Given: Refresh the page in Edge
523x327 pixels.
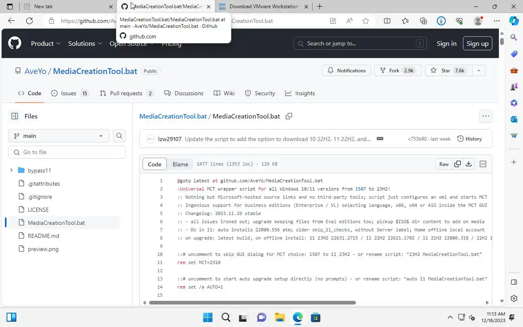Looking at the screenshot, I should (x=29, y=21).
